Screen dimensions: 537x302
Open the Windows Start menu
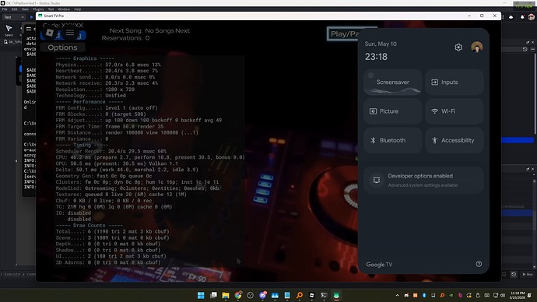(x=201, y=295)
